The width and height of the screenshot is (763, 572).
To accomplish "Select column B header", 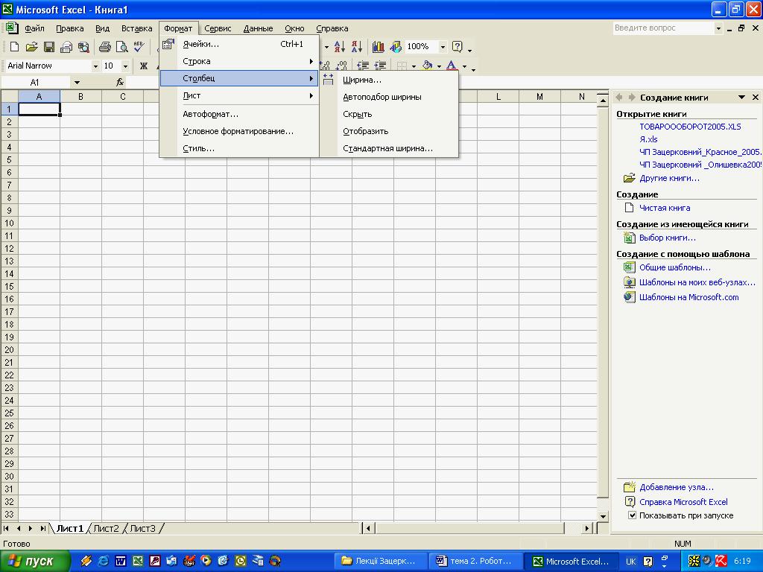I will click(80, 97).
